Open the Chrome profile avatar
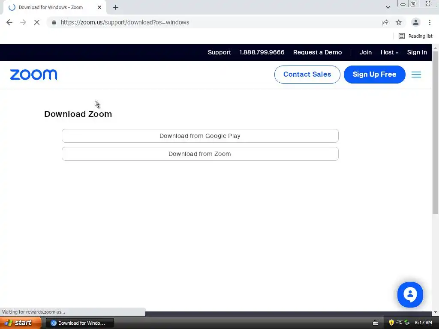439x329 pixels. pos(416,22)
